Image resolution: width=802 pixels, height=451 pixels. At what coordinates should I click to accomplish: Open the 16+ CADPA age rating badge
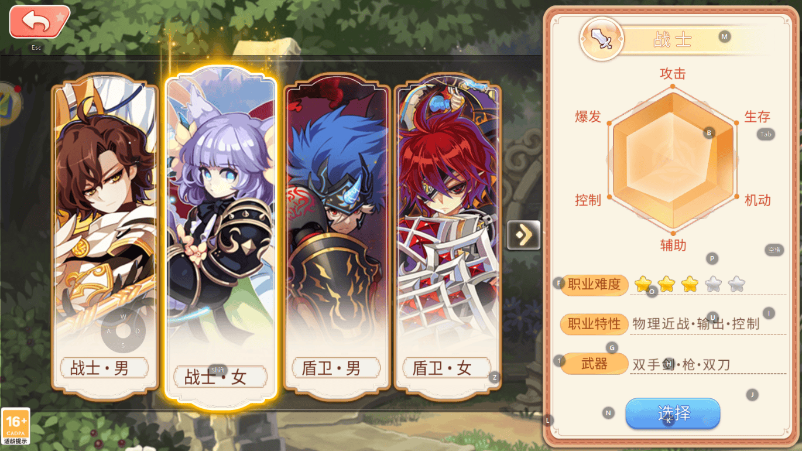coord(16,426)
